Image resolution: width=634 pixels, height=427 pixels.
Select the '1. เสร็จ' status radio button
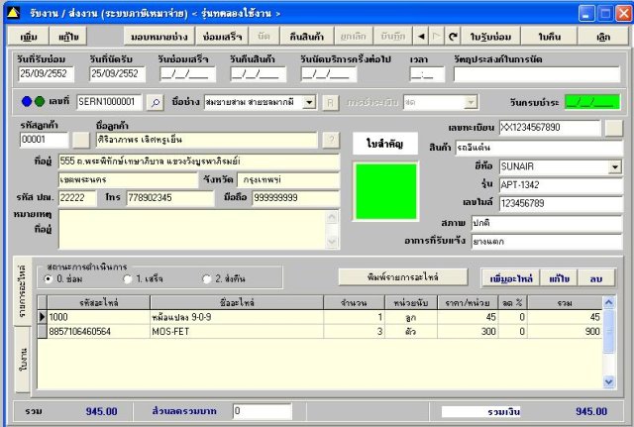(125, 278)
